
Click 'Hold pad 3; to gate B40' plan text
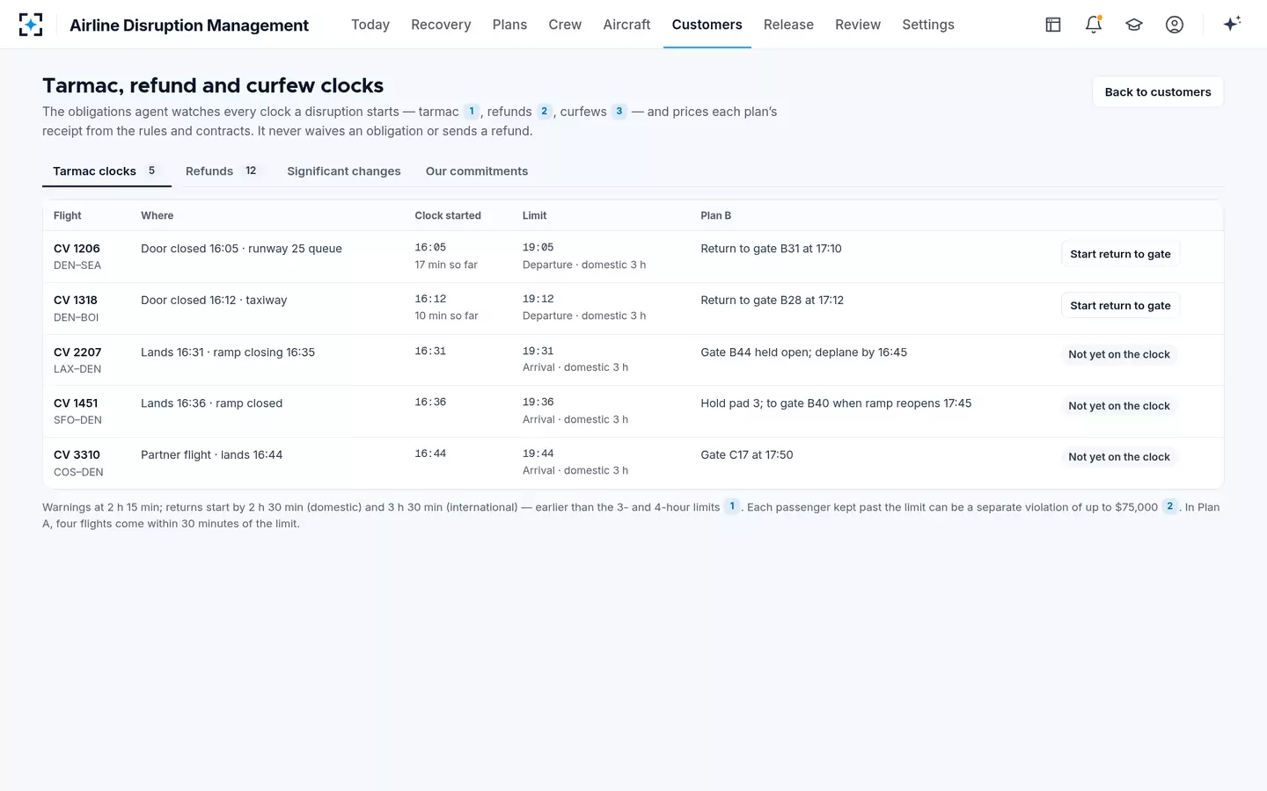click(x=836, y=403)
